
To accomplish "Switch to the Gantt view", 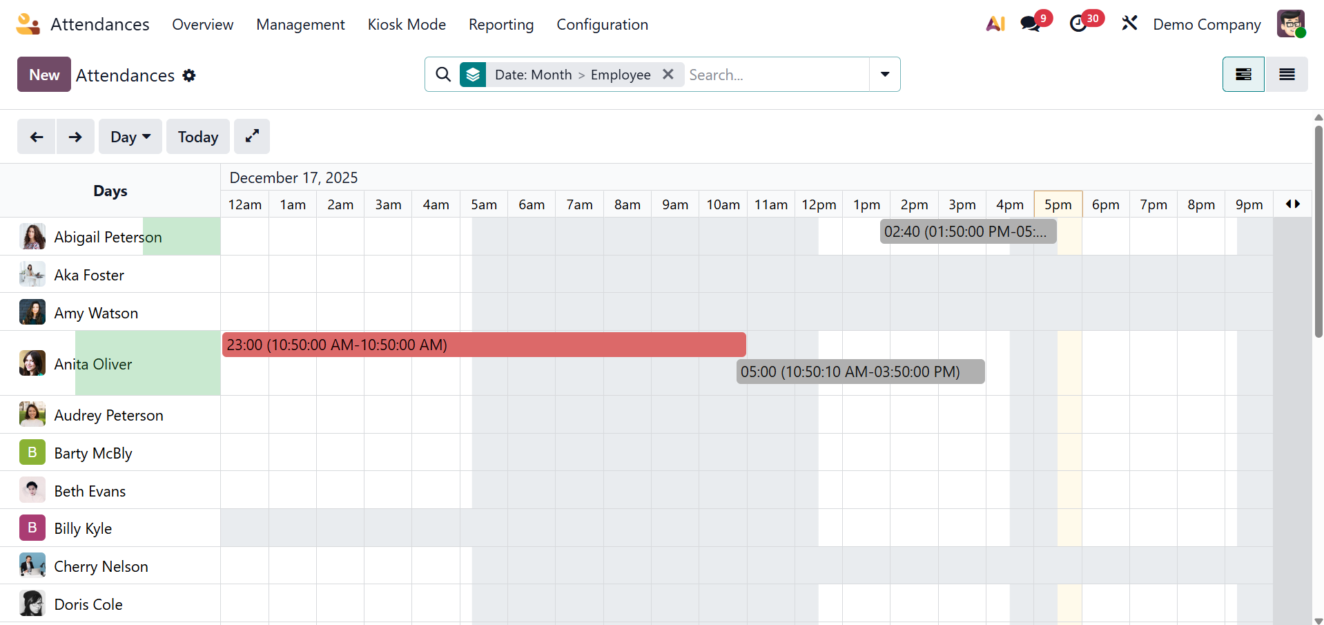I will [1243, 75].
